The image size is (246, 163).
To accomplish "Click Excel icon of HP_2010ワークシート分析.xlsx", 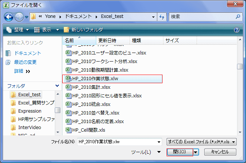I will click(x=68, y=62).
